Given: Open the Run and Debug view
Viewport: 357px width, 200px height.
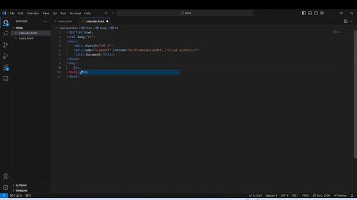Looking at the screenshot, I should [x=6, y=56].
